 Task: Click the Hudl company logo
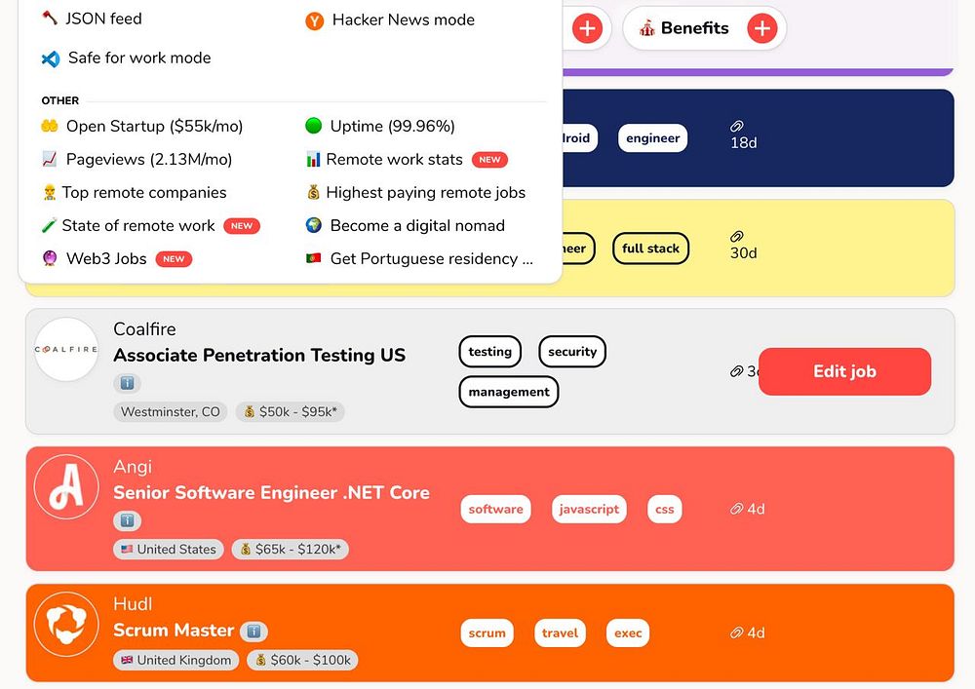point(66,624)
